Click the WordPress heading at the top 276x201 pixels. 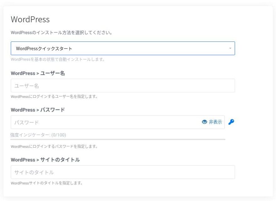(x=30, y=19)
